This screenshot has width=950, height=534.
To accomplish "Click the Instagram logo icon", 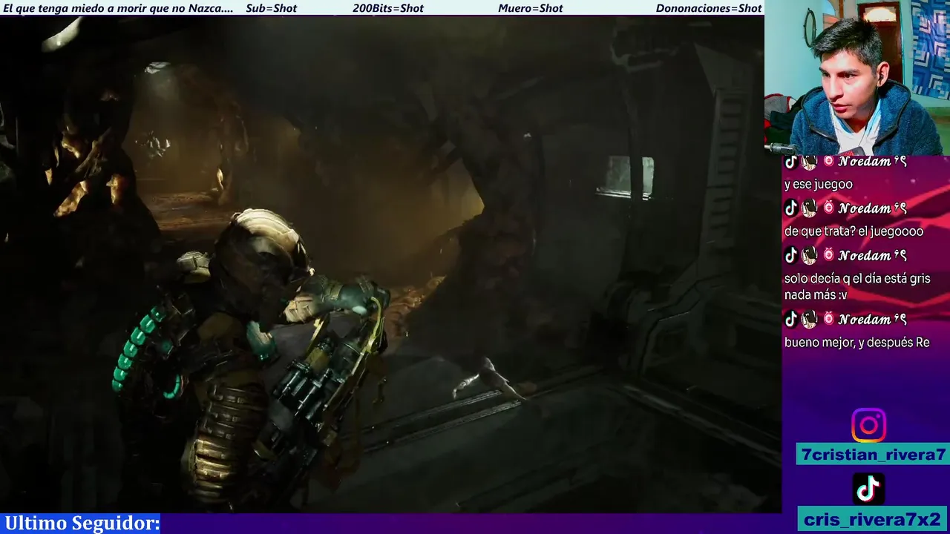I will click(868, 426).
